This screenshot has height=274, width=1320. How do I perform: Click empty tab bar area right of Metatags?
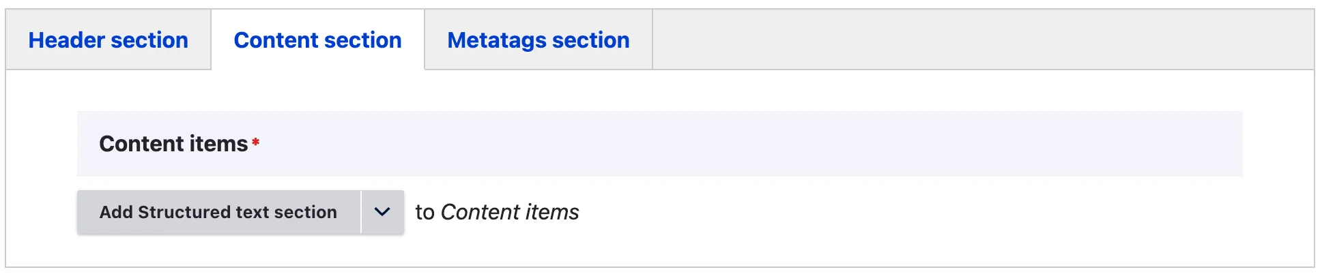[983, 40]
